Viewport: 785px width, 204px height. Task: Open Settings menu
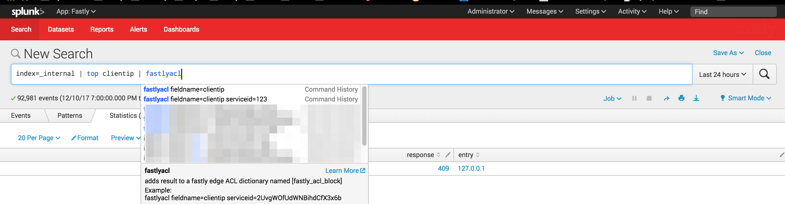[x=590, y=11]
